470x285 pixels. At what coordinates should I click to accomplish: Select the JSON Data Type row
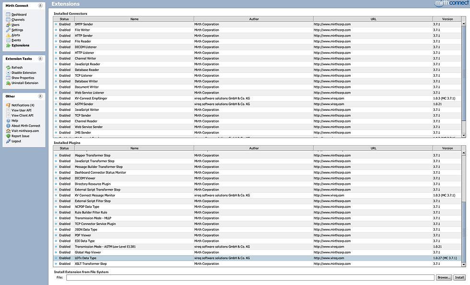258,229
